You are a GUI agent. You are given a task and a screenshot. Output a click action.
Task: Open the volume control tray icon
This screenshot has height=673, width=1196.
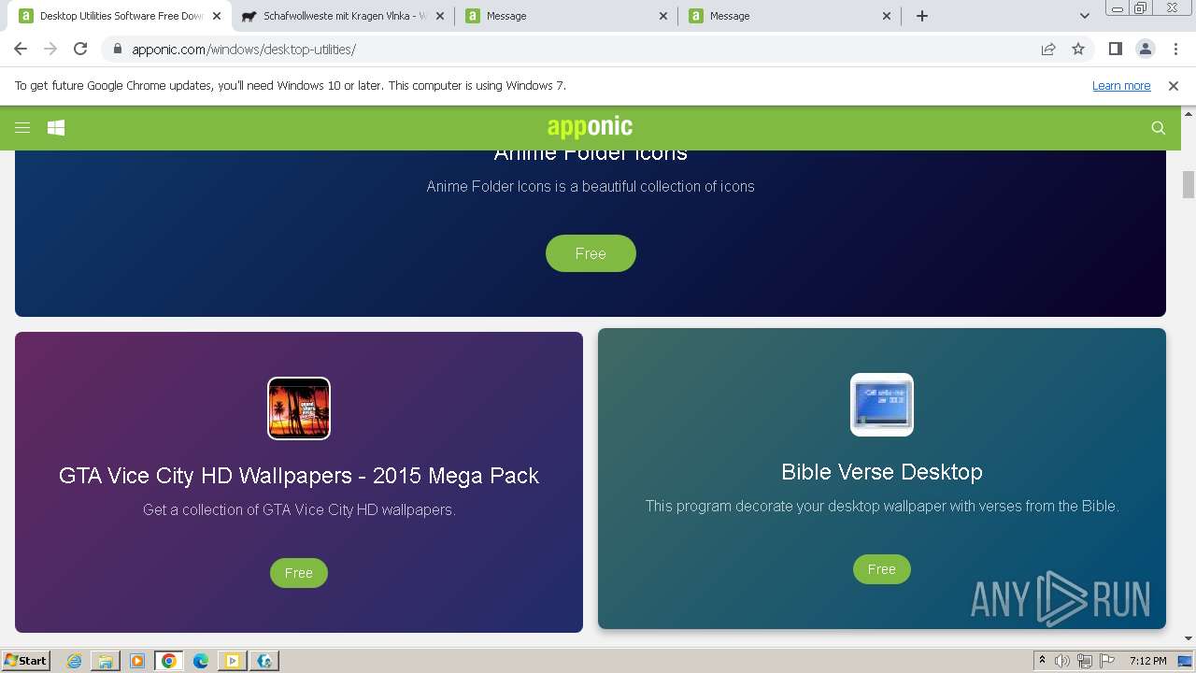[1061, 661]
